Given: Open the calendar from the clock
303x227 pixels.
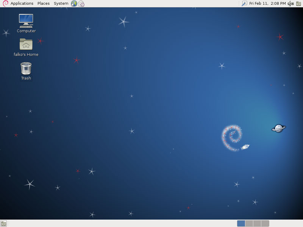Looking at the screenshot, I should [267, 3].
